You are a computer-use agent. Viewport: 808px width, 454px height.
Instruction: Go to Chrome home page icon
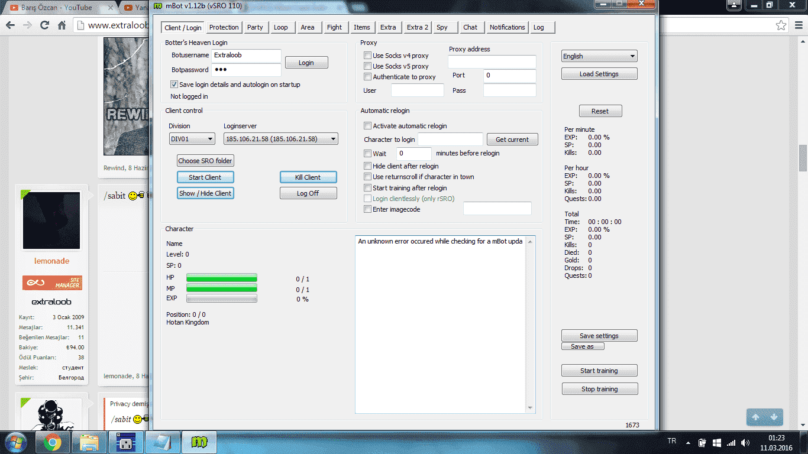pyautogui.click(x=62, y=25)
